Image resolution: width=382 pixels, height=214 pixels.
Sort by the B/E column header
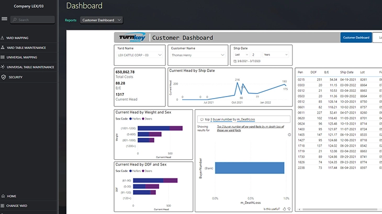327,72
